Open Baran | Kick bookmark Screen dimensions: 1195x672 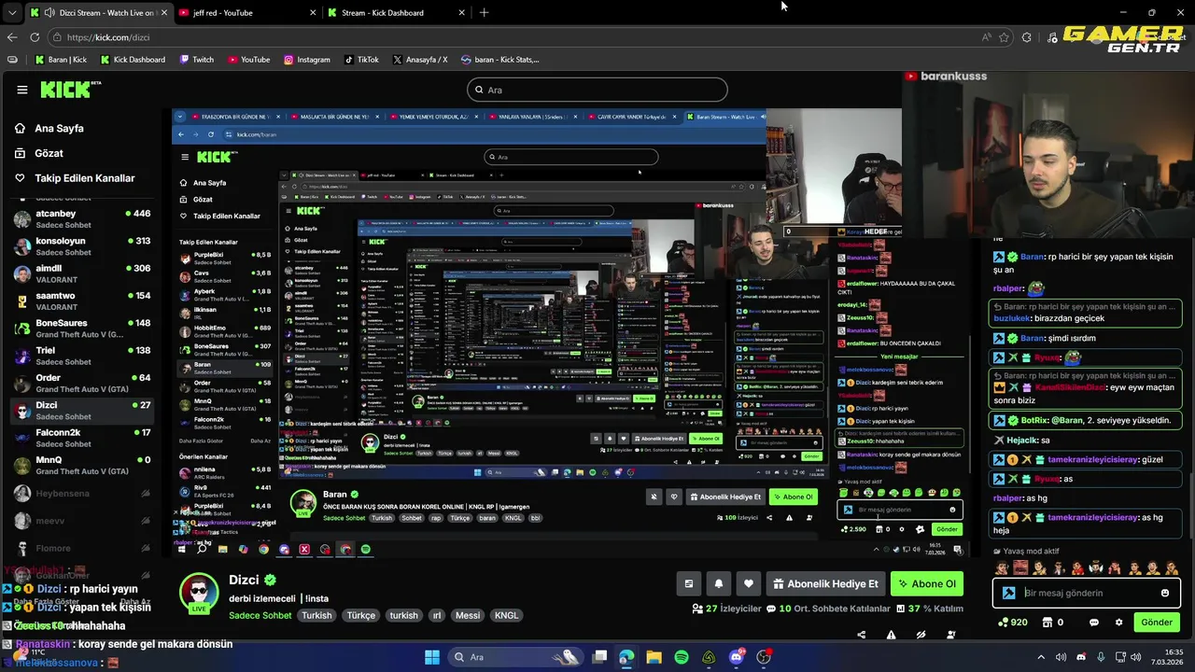point(61,60)
